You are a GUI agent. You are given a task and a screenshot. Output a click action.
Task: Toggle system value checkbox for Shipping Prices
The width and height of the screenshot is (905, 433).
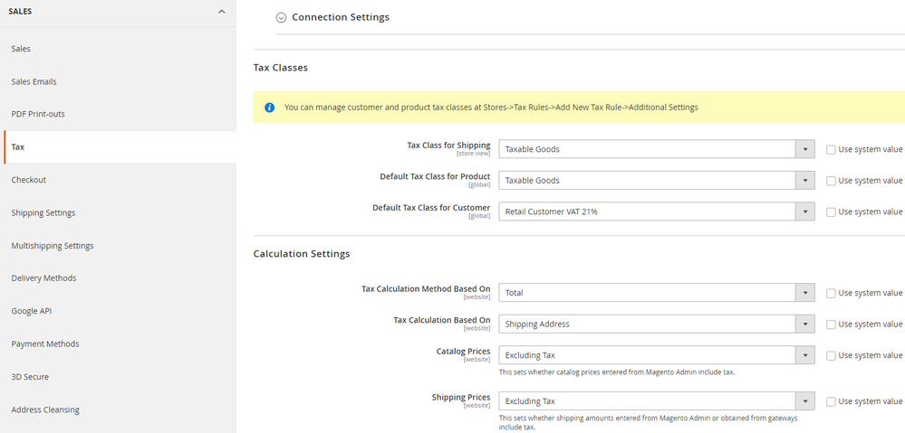(831, 401)
